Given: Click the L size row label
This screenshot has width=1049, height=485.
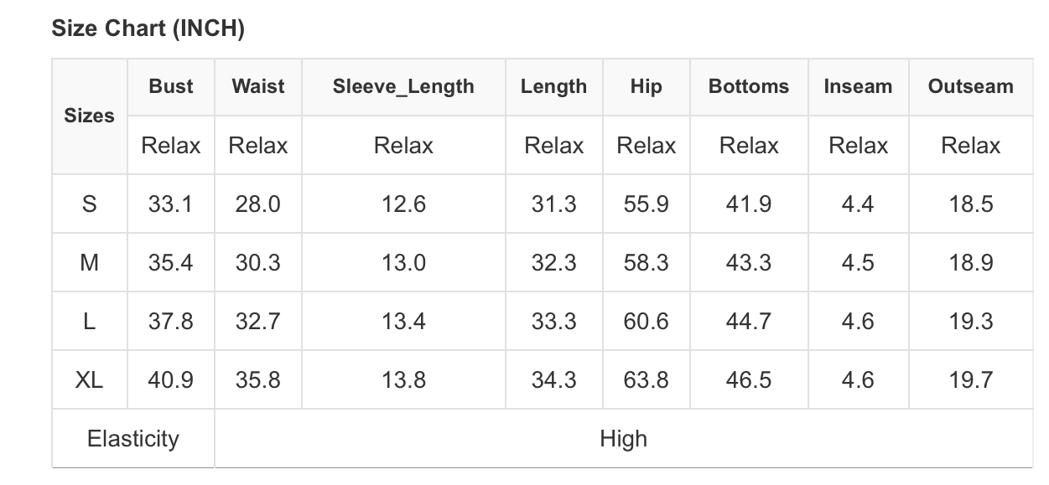Looking at the screenshot, I should click(89, 321).
